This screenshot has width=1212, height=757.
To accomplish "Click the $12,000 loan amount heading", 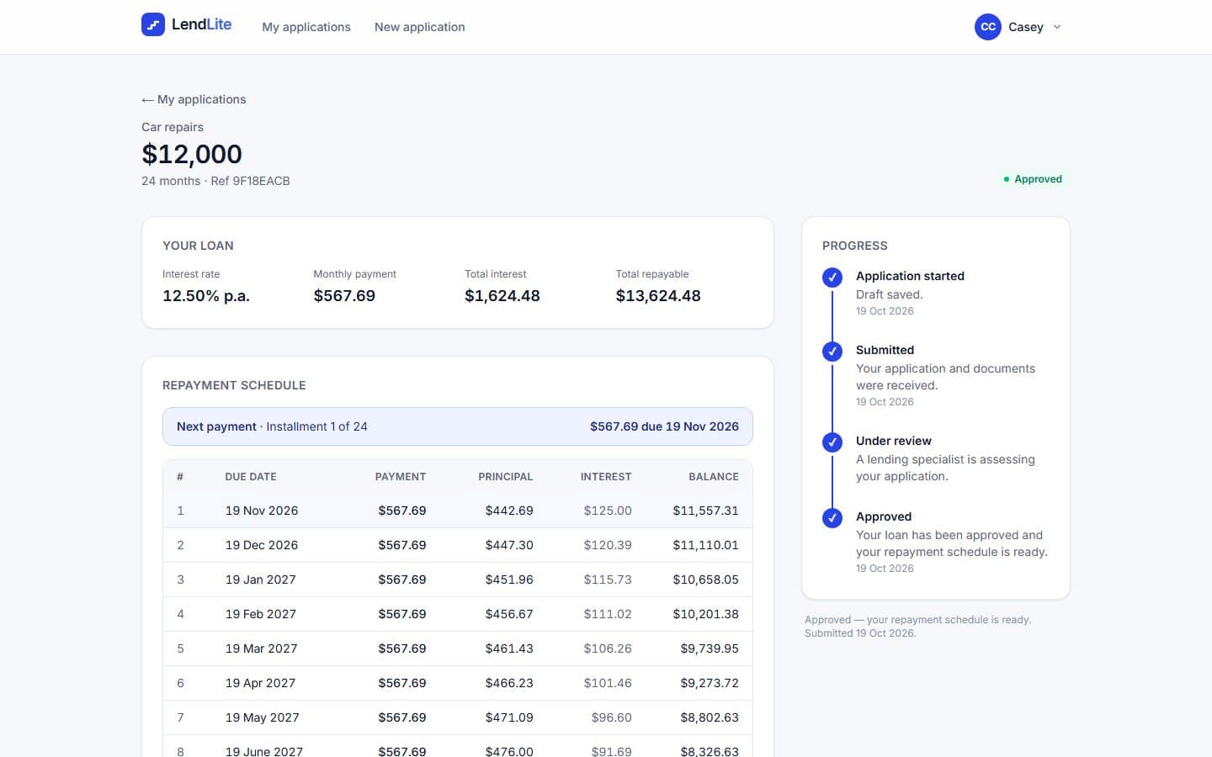I will pyautogui.click(x=192, y=154).
